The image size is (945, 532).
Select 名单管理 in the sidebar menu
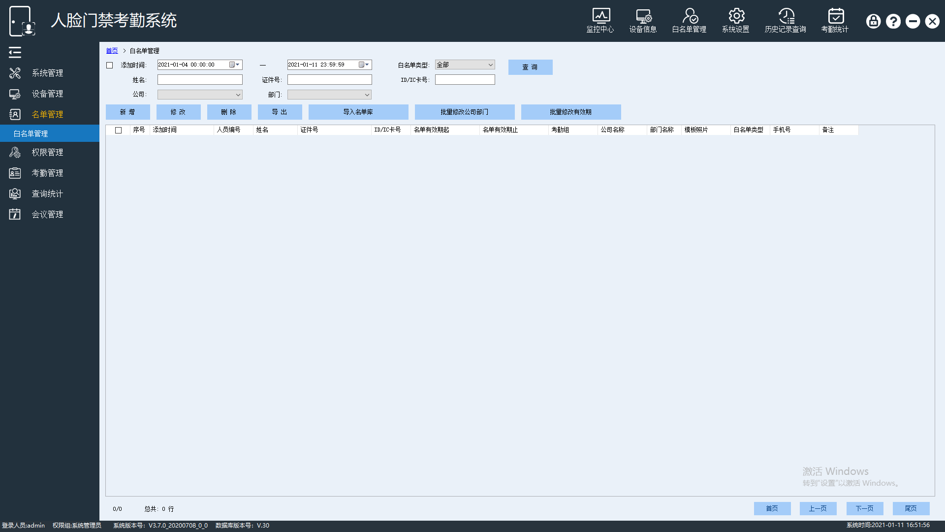point(48,114)
